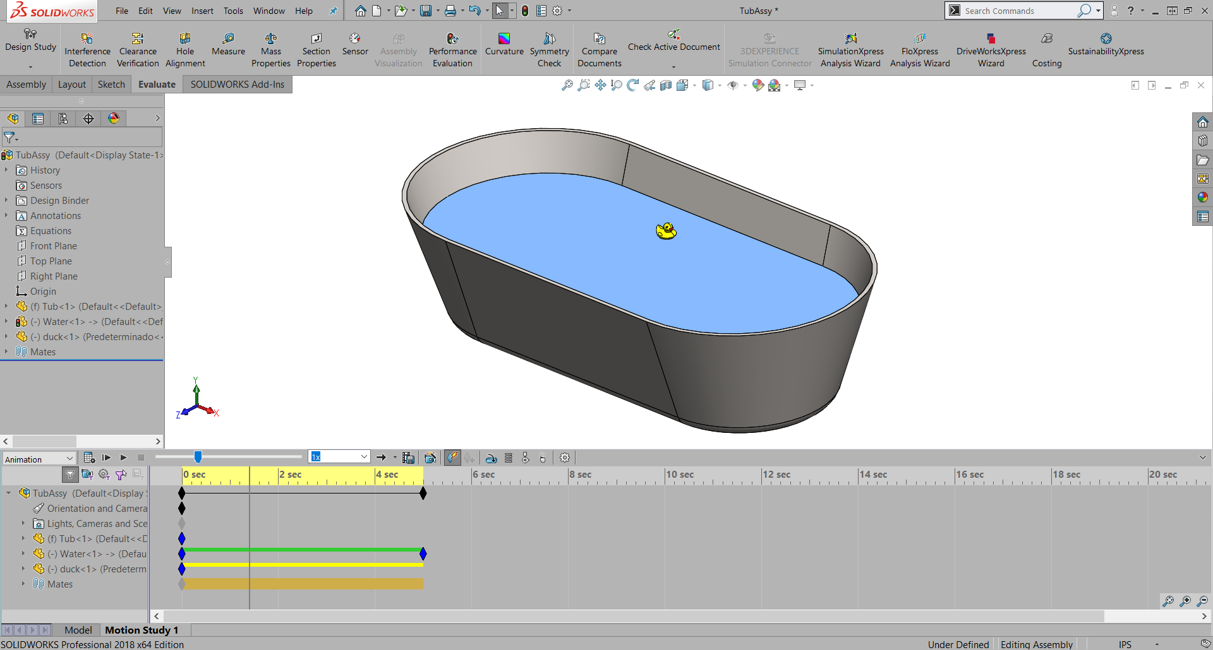1213x650 pixels.
Task: Toggle the motion timeline no-filter button
Action: tap(70, 474)
